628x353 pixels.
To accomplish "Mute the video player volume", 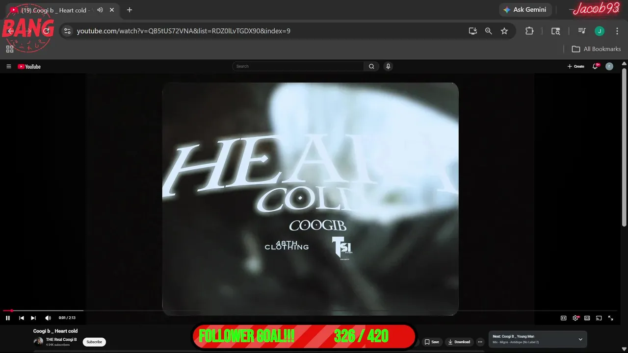I will click(x=48, y=318).
